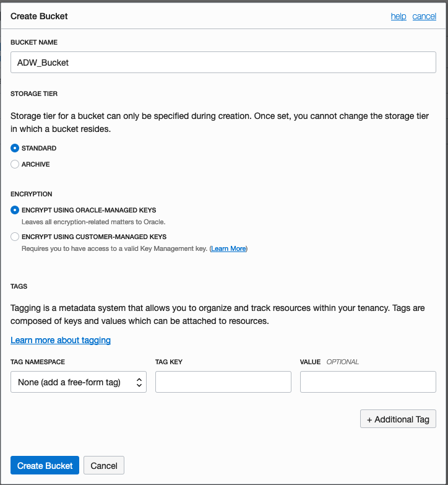Click into the Tag Key field
448x485 pixels.
coord(223,382)
